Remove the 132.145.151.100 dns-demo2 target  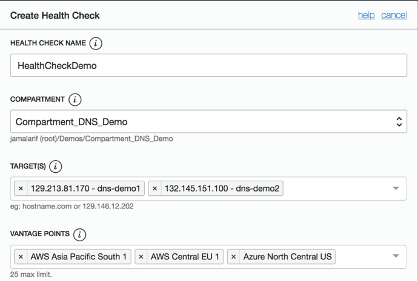click(x=154, y=189)
